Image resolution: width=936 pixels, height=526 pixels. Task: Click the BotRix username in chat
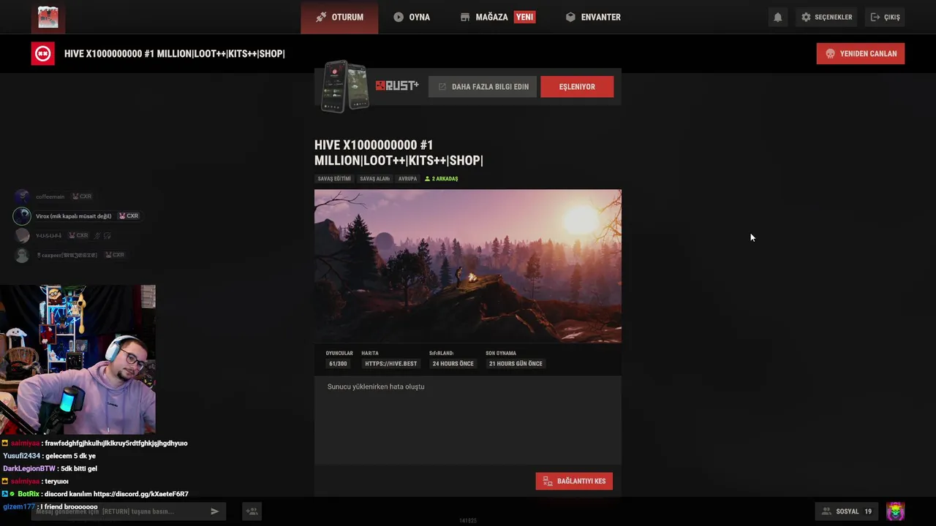click(x=29, y=494)
